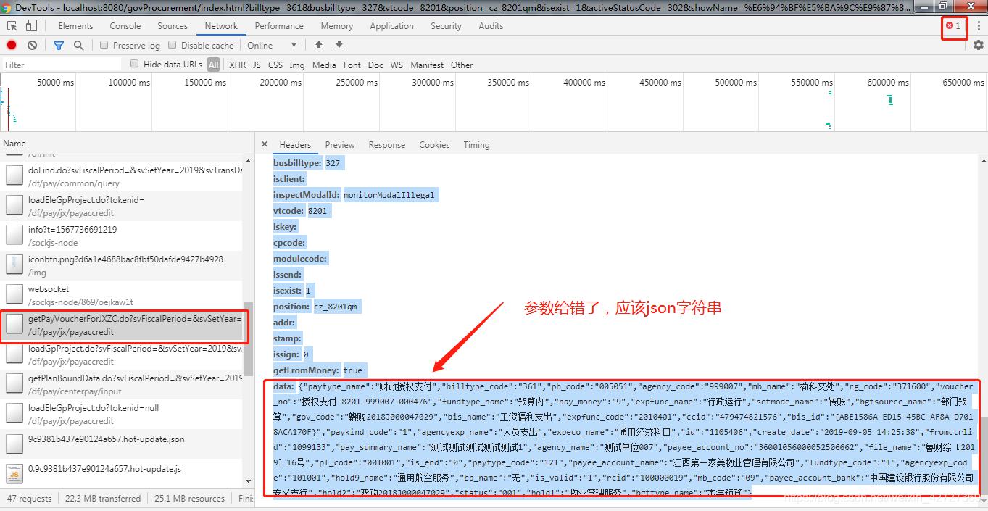This screenshot has width=988, height=511.
Task: Filter requests by Font
Action: tap(352, 65)
